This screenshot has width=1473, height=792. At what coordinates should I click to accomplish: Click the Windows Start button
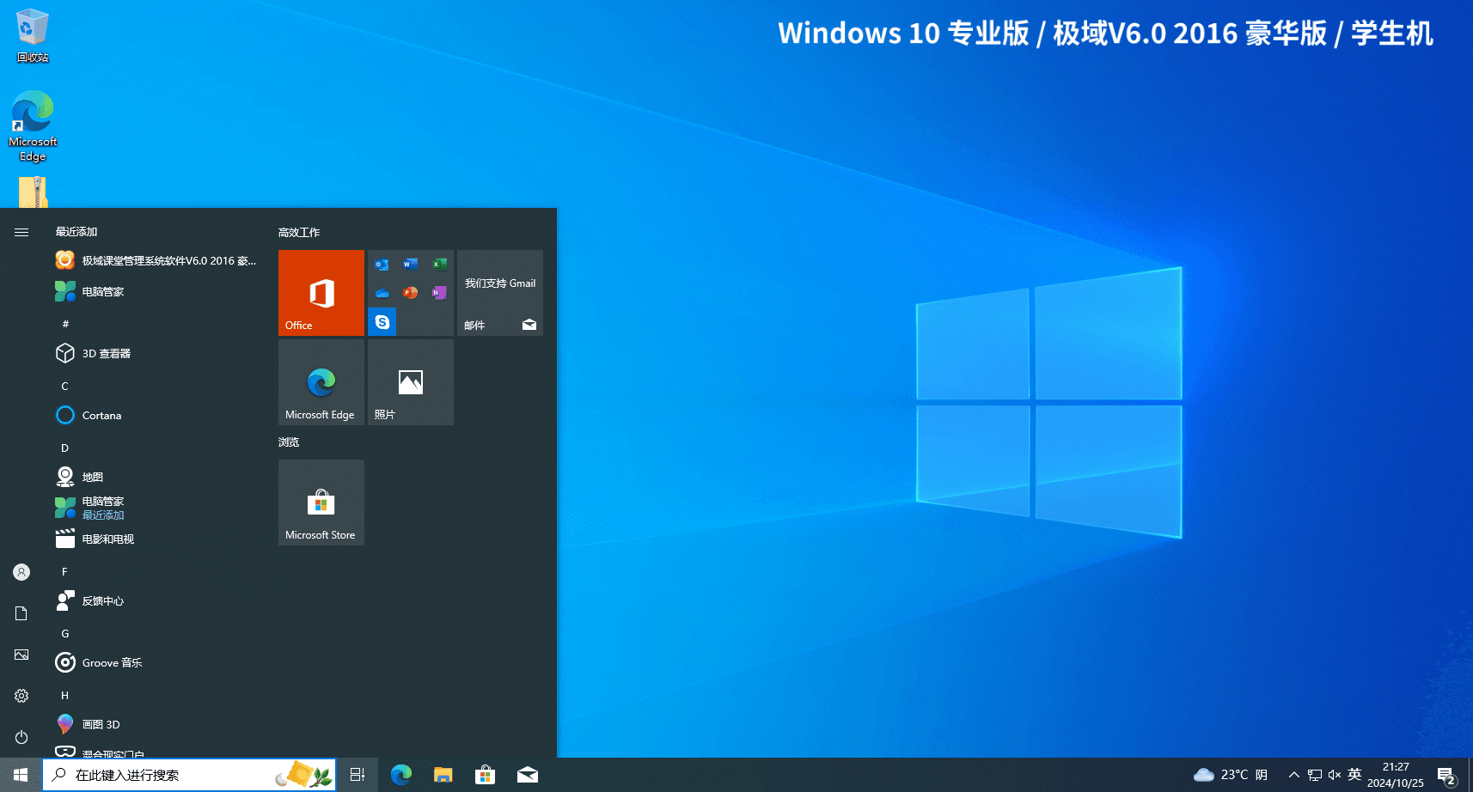coord(21,775)
